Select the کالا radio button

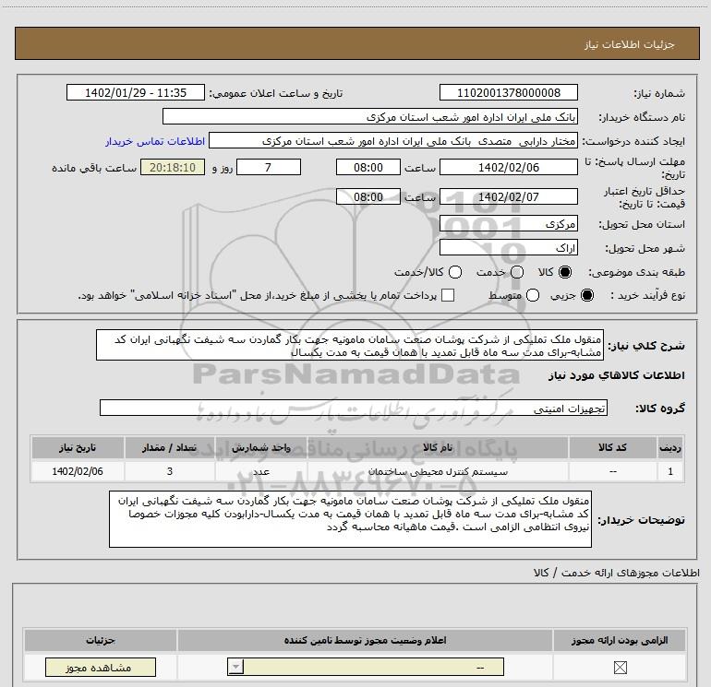click(x=565, y=272)
